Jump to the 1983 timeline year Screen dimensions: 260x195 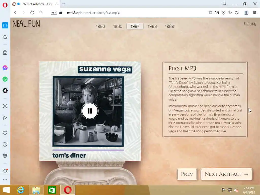coord(101,26)
